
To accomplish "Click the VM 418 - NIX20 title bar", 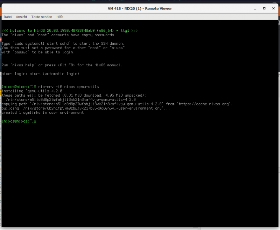I will 140,8.
